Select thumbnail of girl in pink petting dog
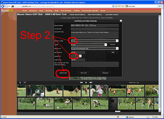The image size is (164, 119). point(99,91)
